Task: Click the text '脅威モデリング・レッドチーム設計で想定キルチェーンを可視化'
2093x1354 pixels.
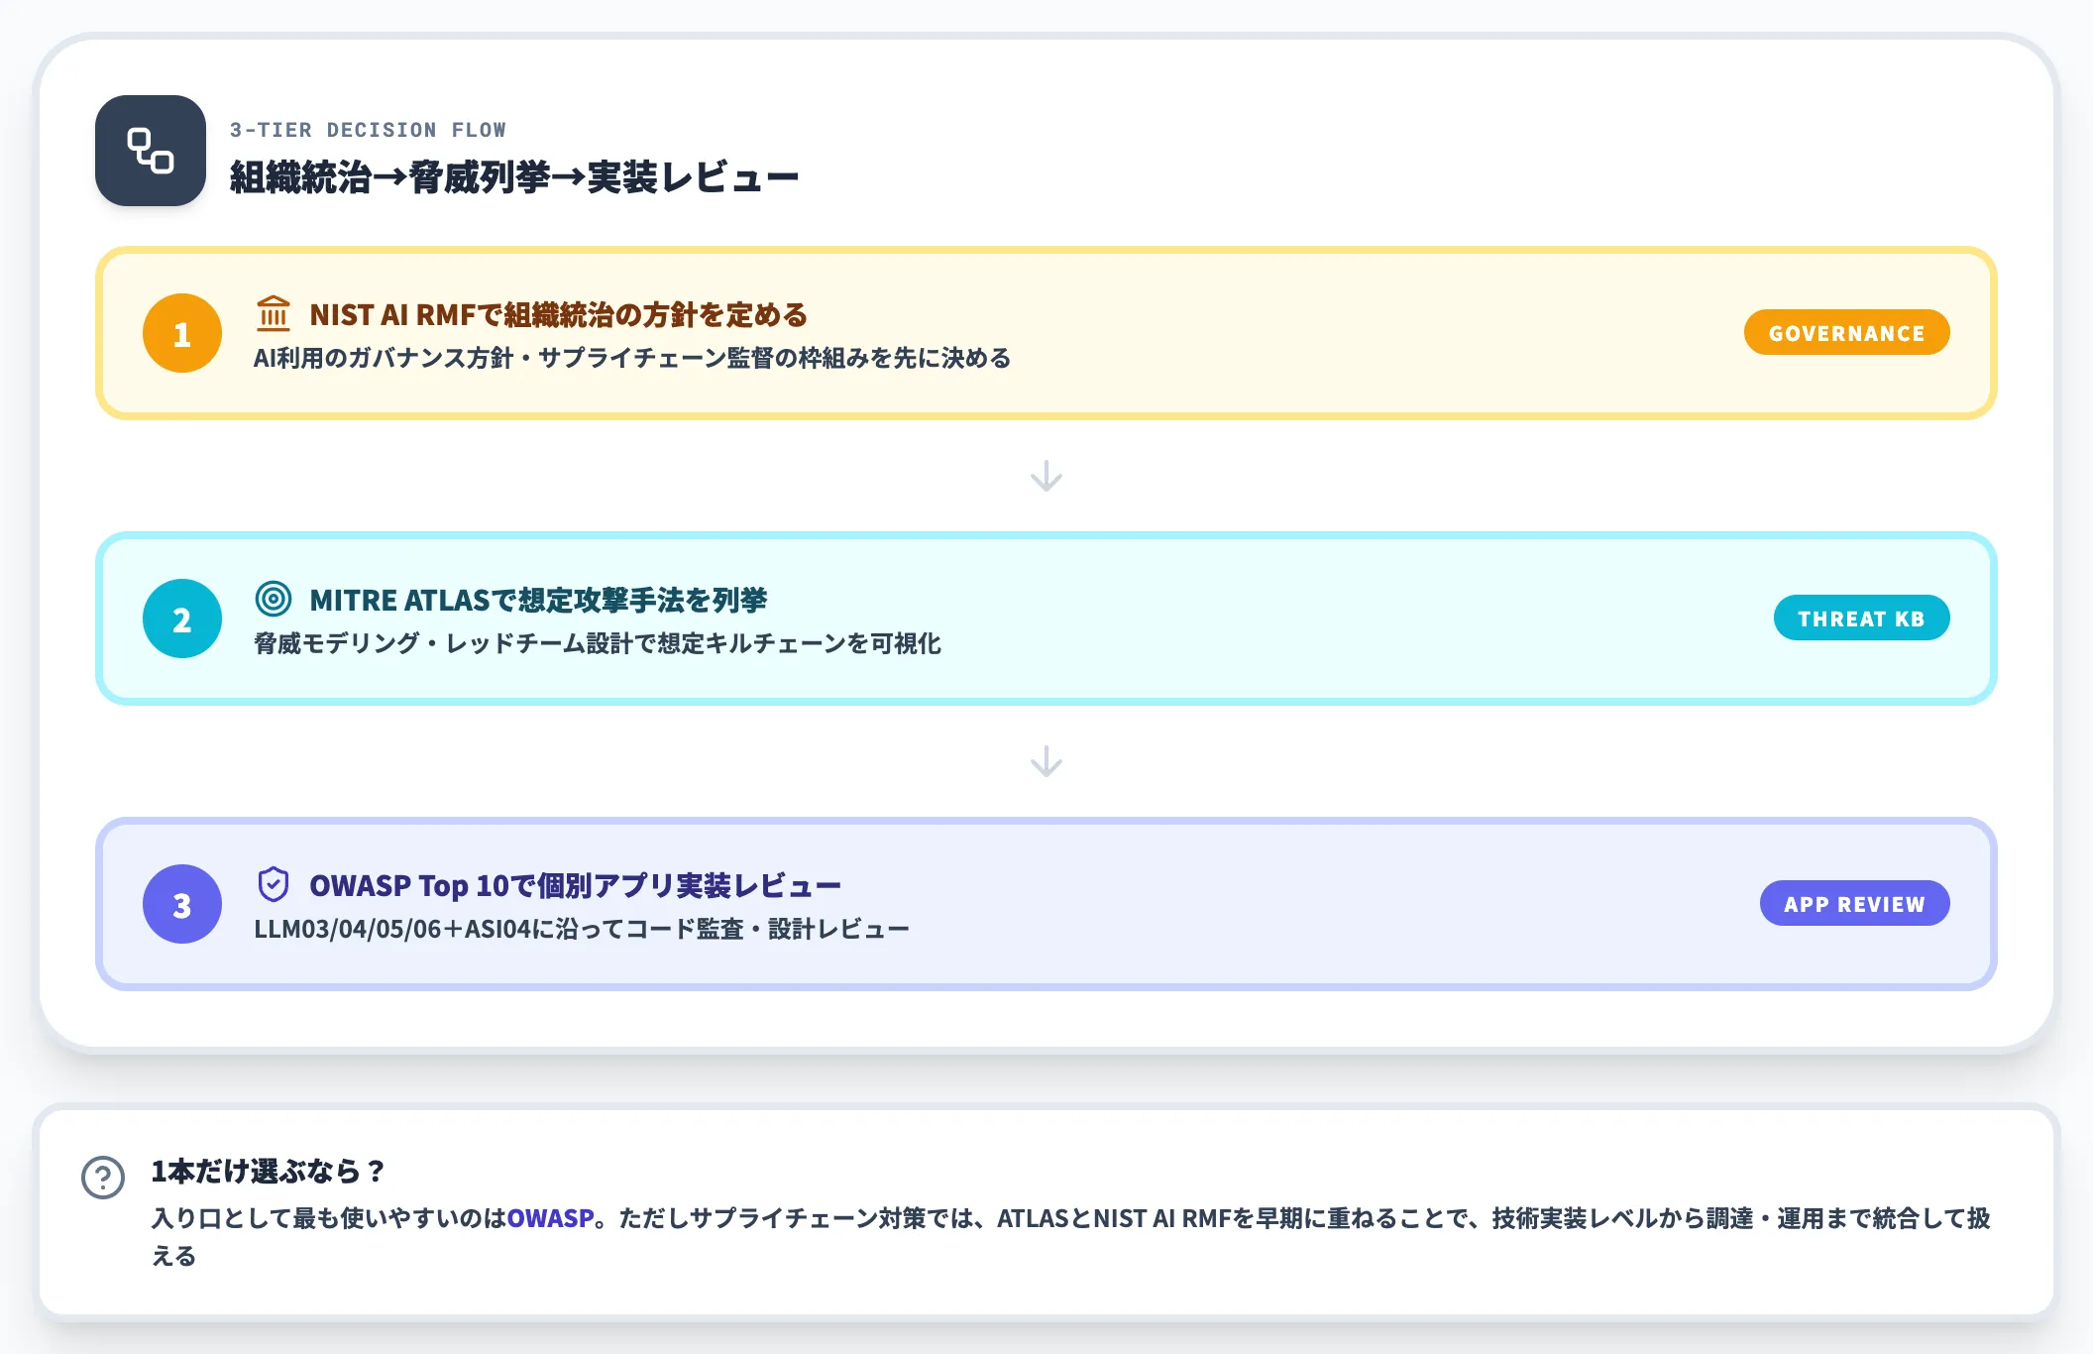Action: [x=598, y=643]
